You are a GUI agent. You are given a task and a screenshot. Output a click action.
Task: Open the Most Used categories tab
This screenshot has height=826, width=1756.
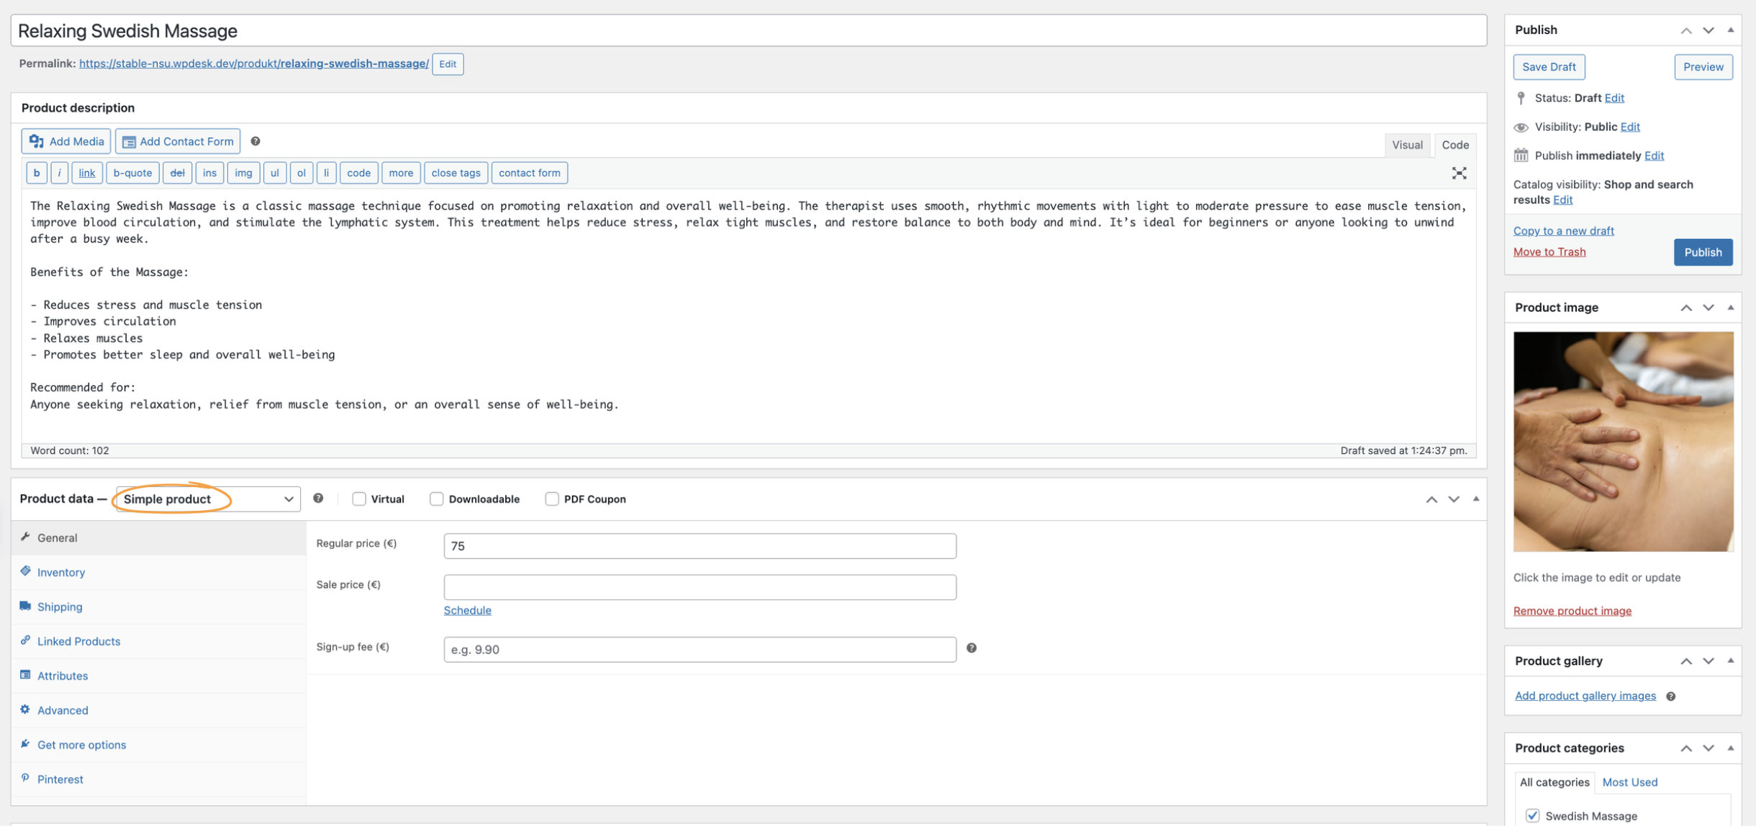point(1630,782)
